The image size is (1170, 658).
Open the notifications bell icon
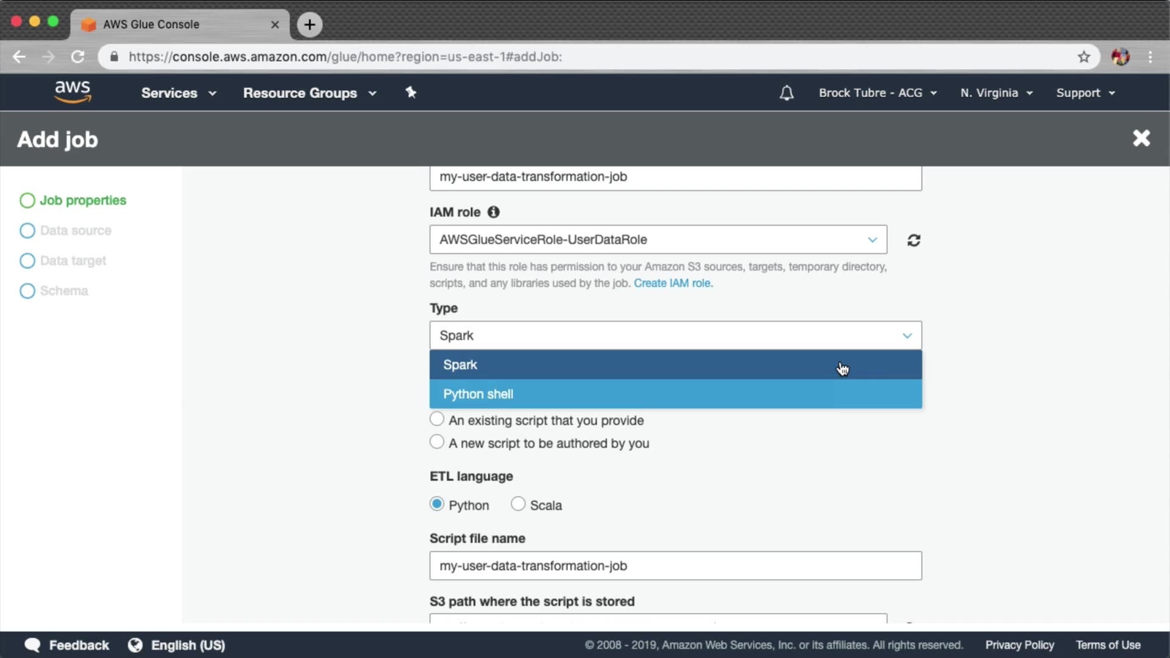click(787, 93)
